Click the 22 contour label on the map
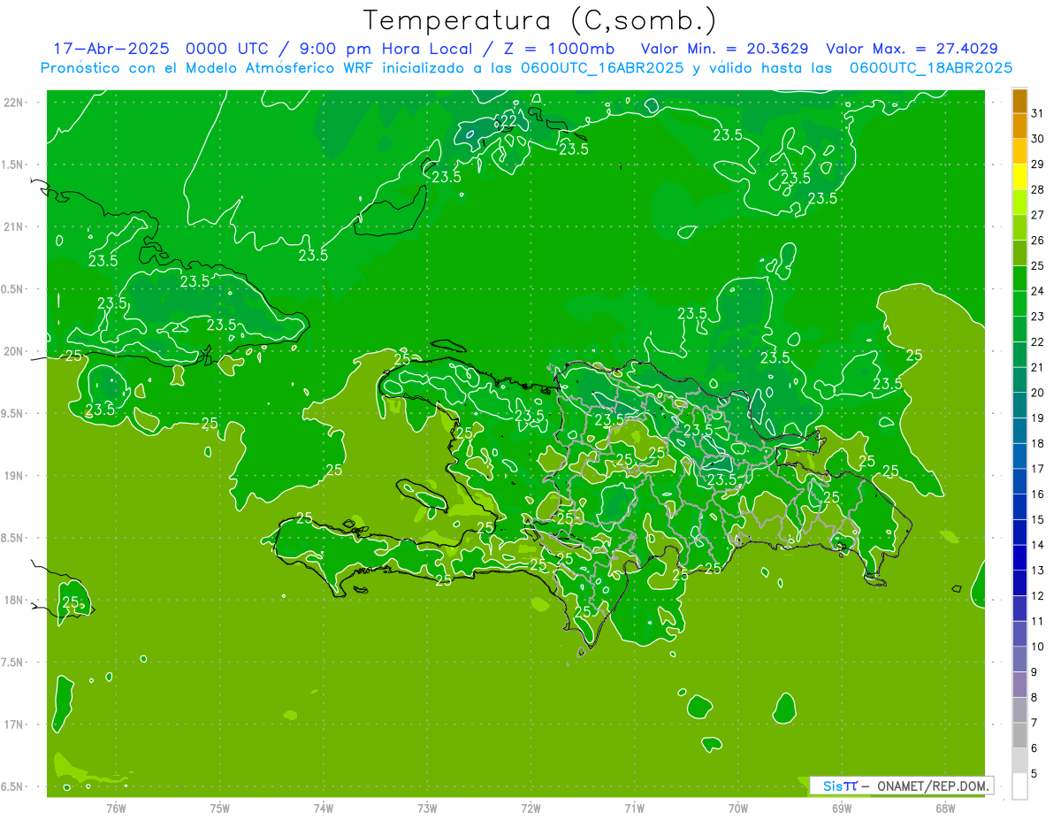Image resolution: width=1061 pixels, height=820 pixels. point(508,120)
